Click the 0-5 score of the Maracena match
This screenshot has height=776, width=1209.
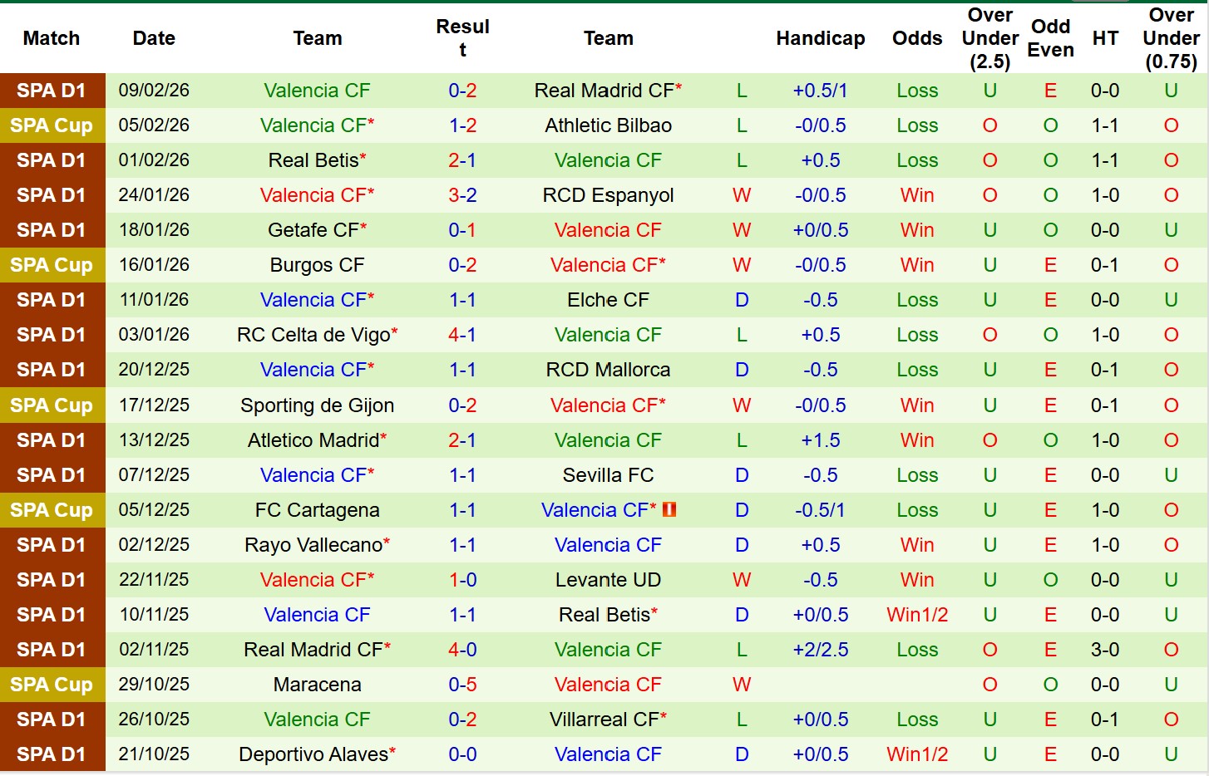[462, 685]
